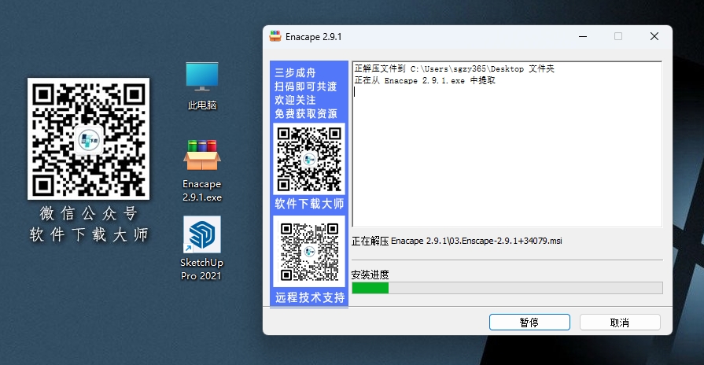
Task: Click the QR code above 软件下载大师 in installer
Action: coord(309,159)
